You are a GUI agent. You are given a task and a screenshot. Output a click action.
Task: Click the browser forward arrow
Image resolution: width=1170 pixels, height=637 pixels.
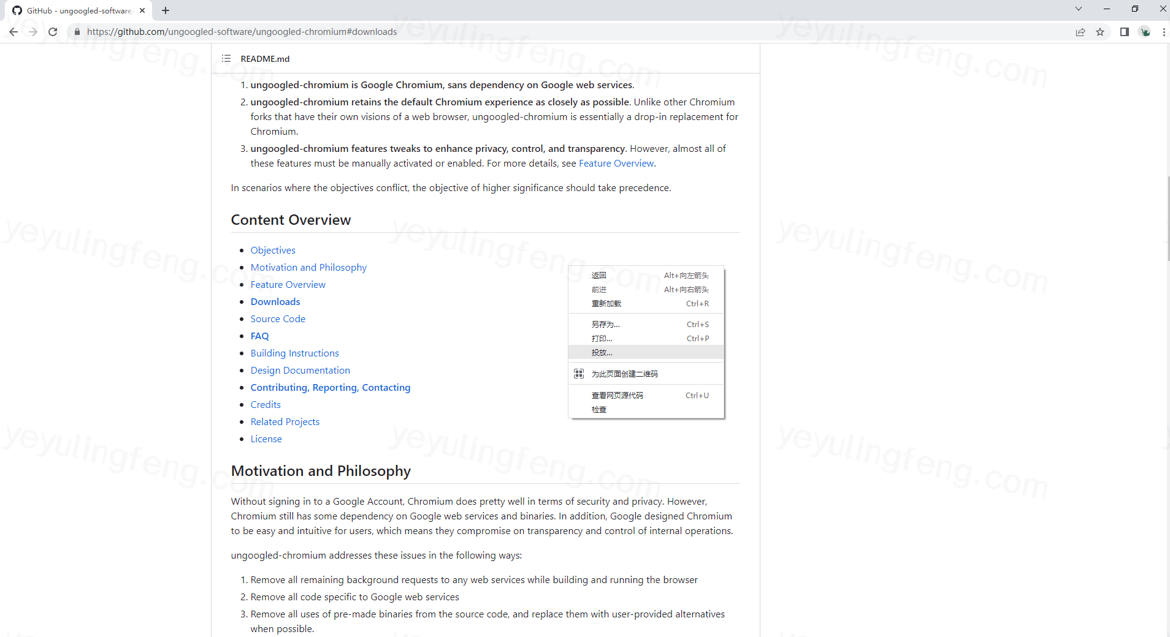pyautogui.click(x=33, y=32)
